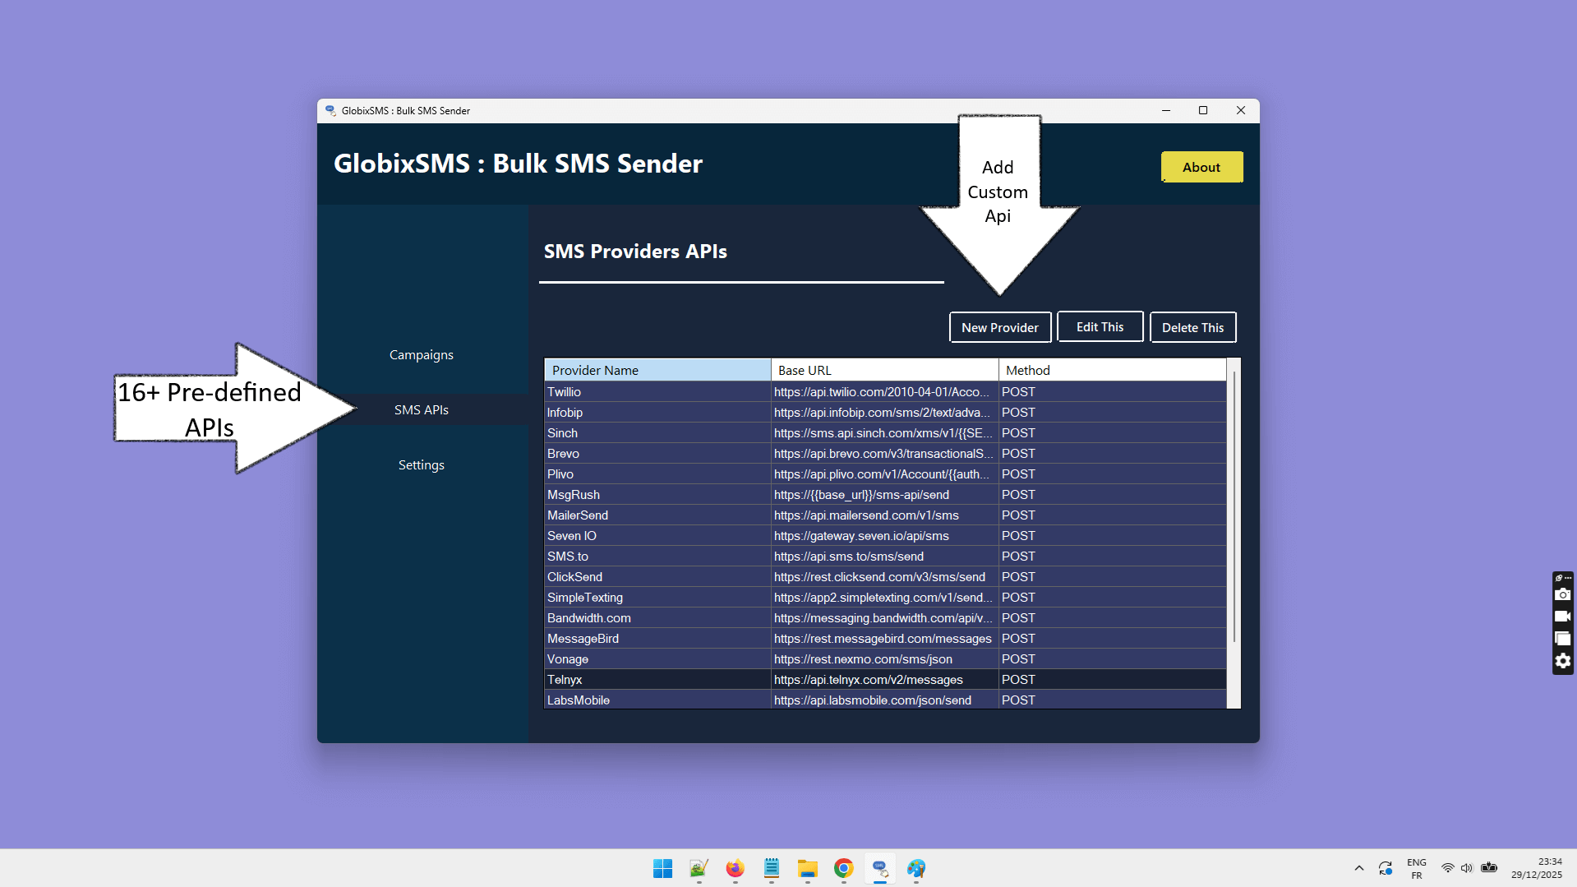Click the Windows Start button
This screenshot has width=1577, height=887.
(662, 868)
